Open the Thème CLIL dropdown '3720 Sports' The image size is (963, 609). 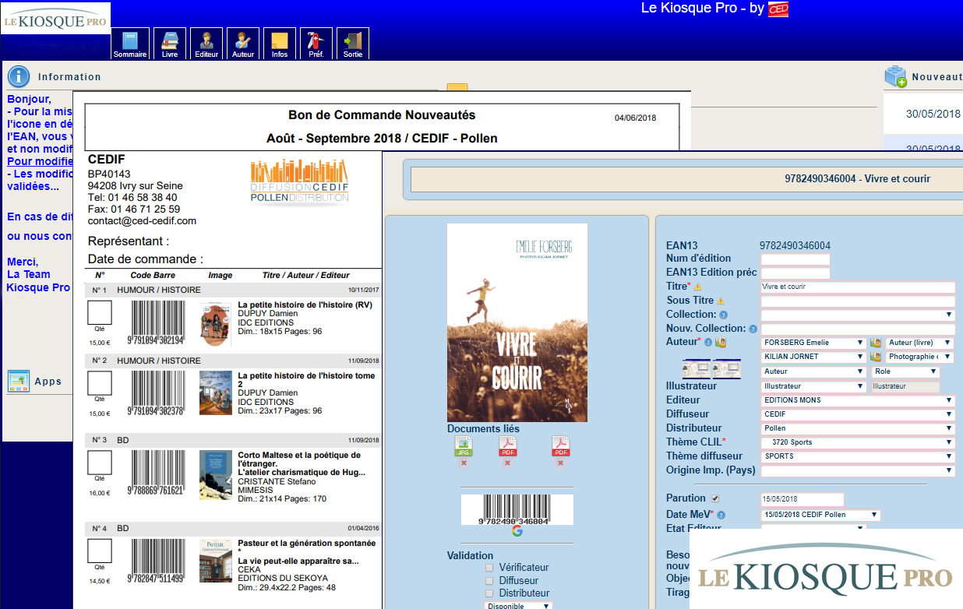pos(858,442)
